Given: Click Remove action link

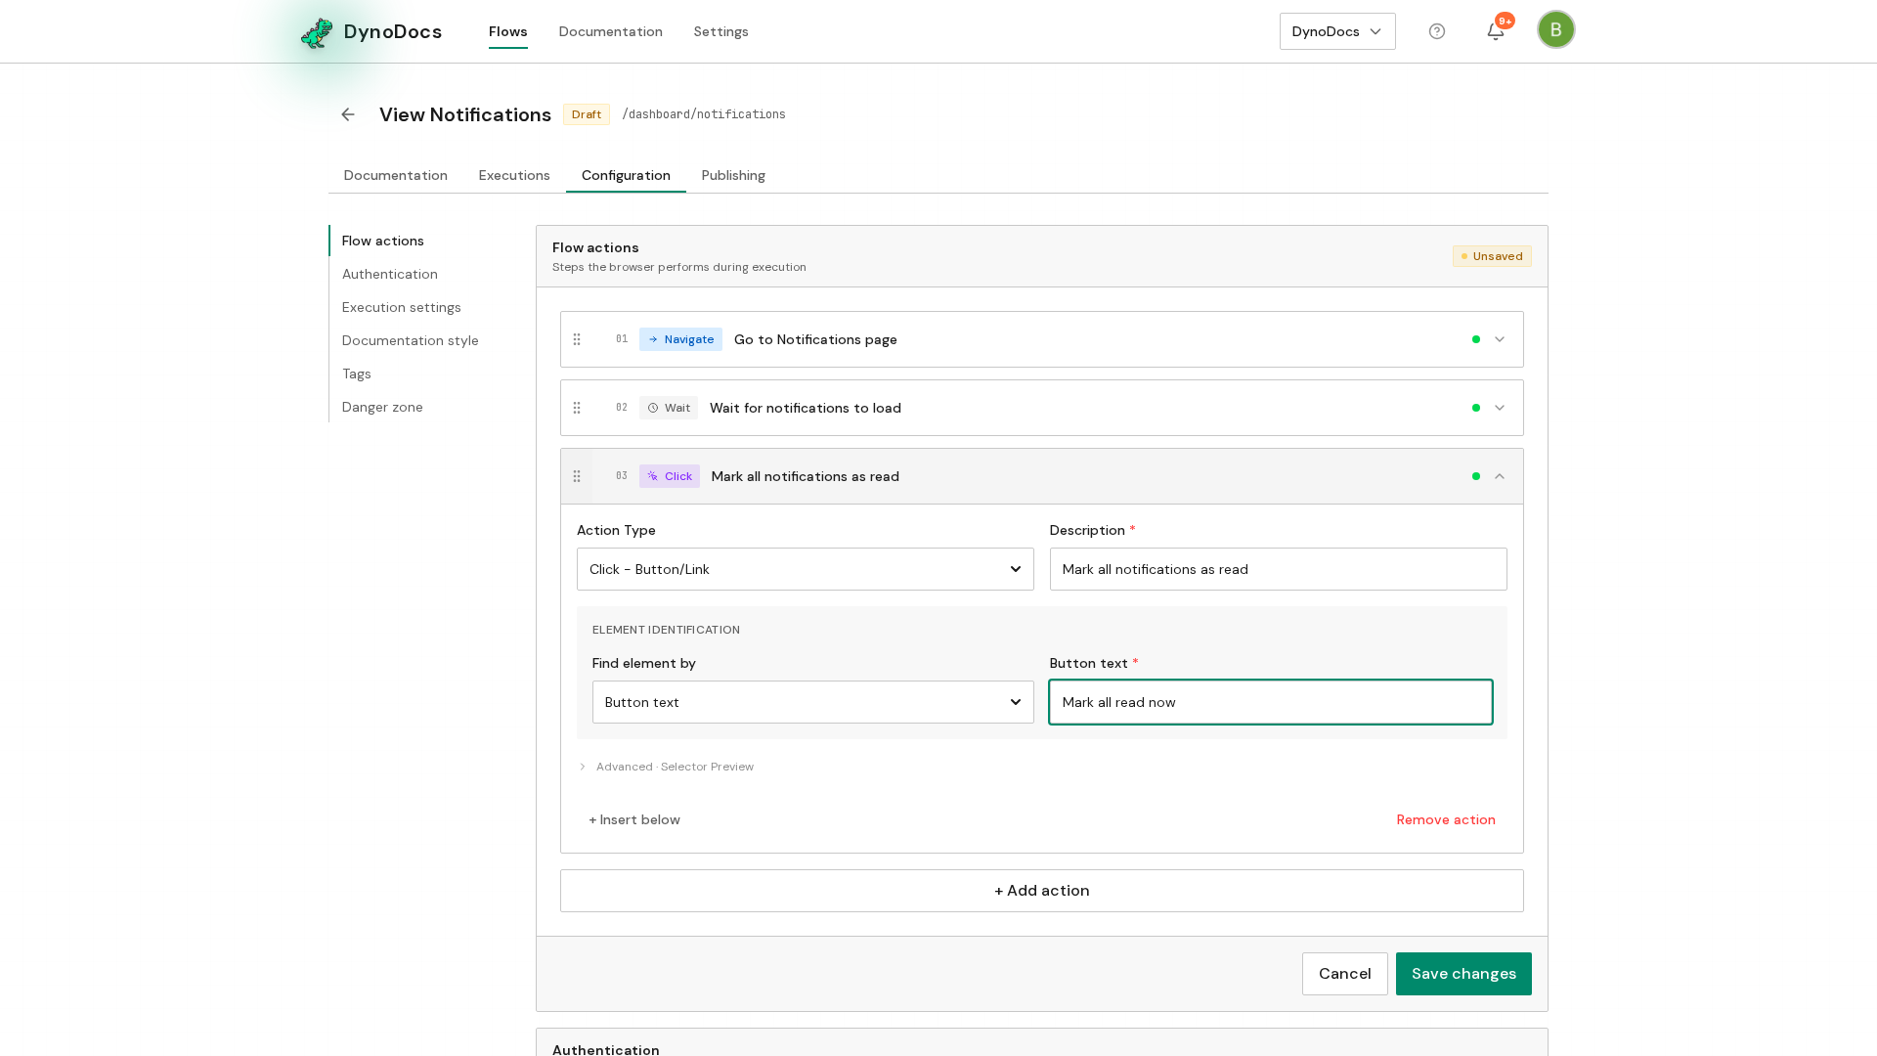Looking at the screenshot, I should pos(1446,819).
